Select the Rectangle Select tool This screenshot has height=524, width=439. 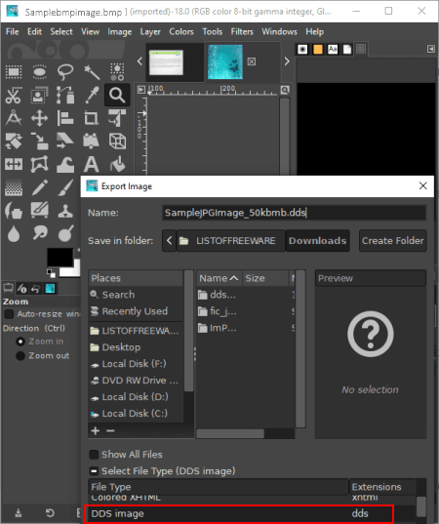pos(14,72)
